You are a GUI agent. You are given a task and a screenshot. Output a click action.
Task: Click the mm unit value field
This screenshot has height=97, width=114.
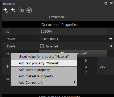tap(102, 61)
